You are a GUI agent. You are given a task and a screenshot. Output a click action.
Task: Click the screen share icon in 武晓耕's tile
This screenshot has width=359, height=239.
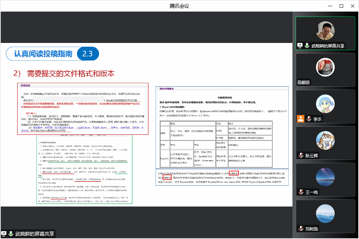300,46
